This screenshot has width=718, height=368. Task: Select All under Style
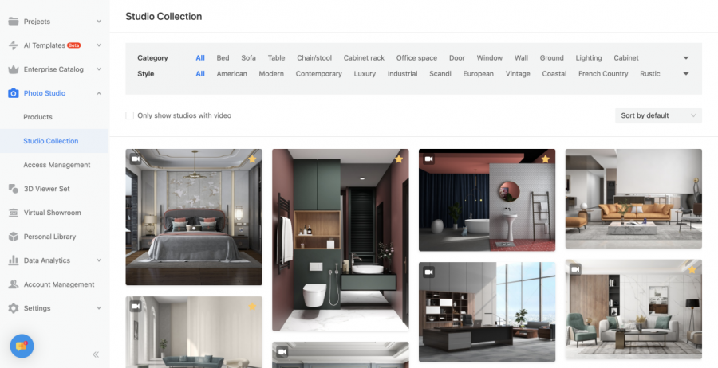pyautogui.click(x=200, y=74)
